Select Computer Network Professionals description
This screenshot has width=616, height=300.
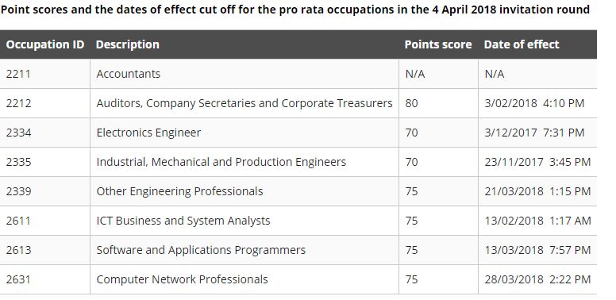182,279
